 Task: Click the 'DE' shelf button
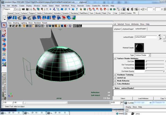[x=54, y=18]
